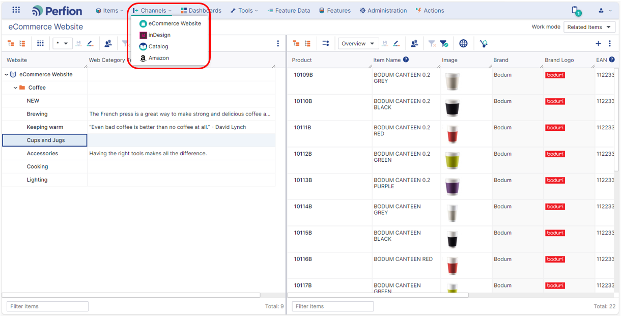This screenshot has width=622, height=316.
Task: Collapse the eCommerce Website tree node
Action: (6, 74)
